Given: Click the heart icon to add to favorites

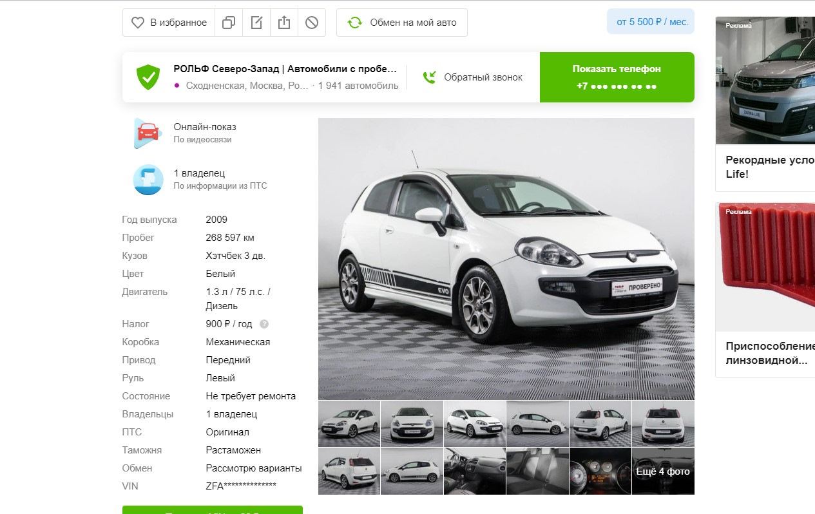Looking at the screenshot, I should coord(138,23).
